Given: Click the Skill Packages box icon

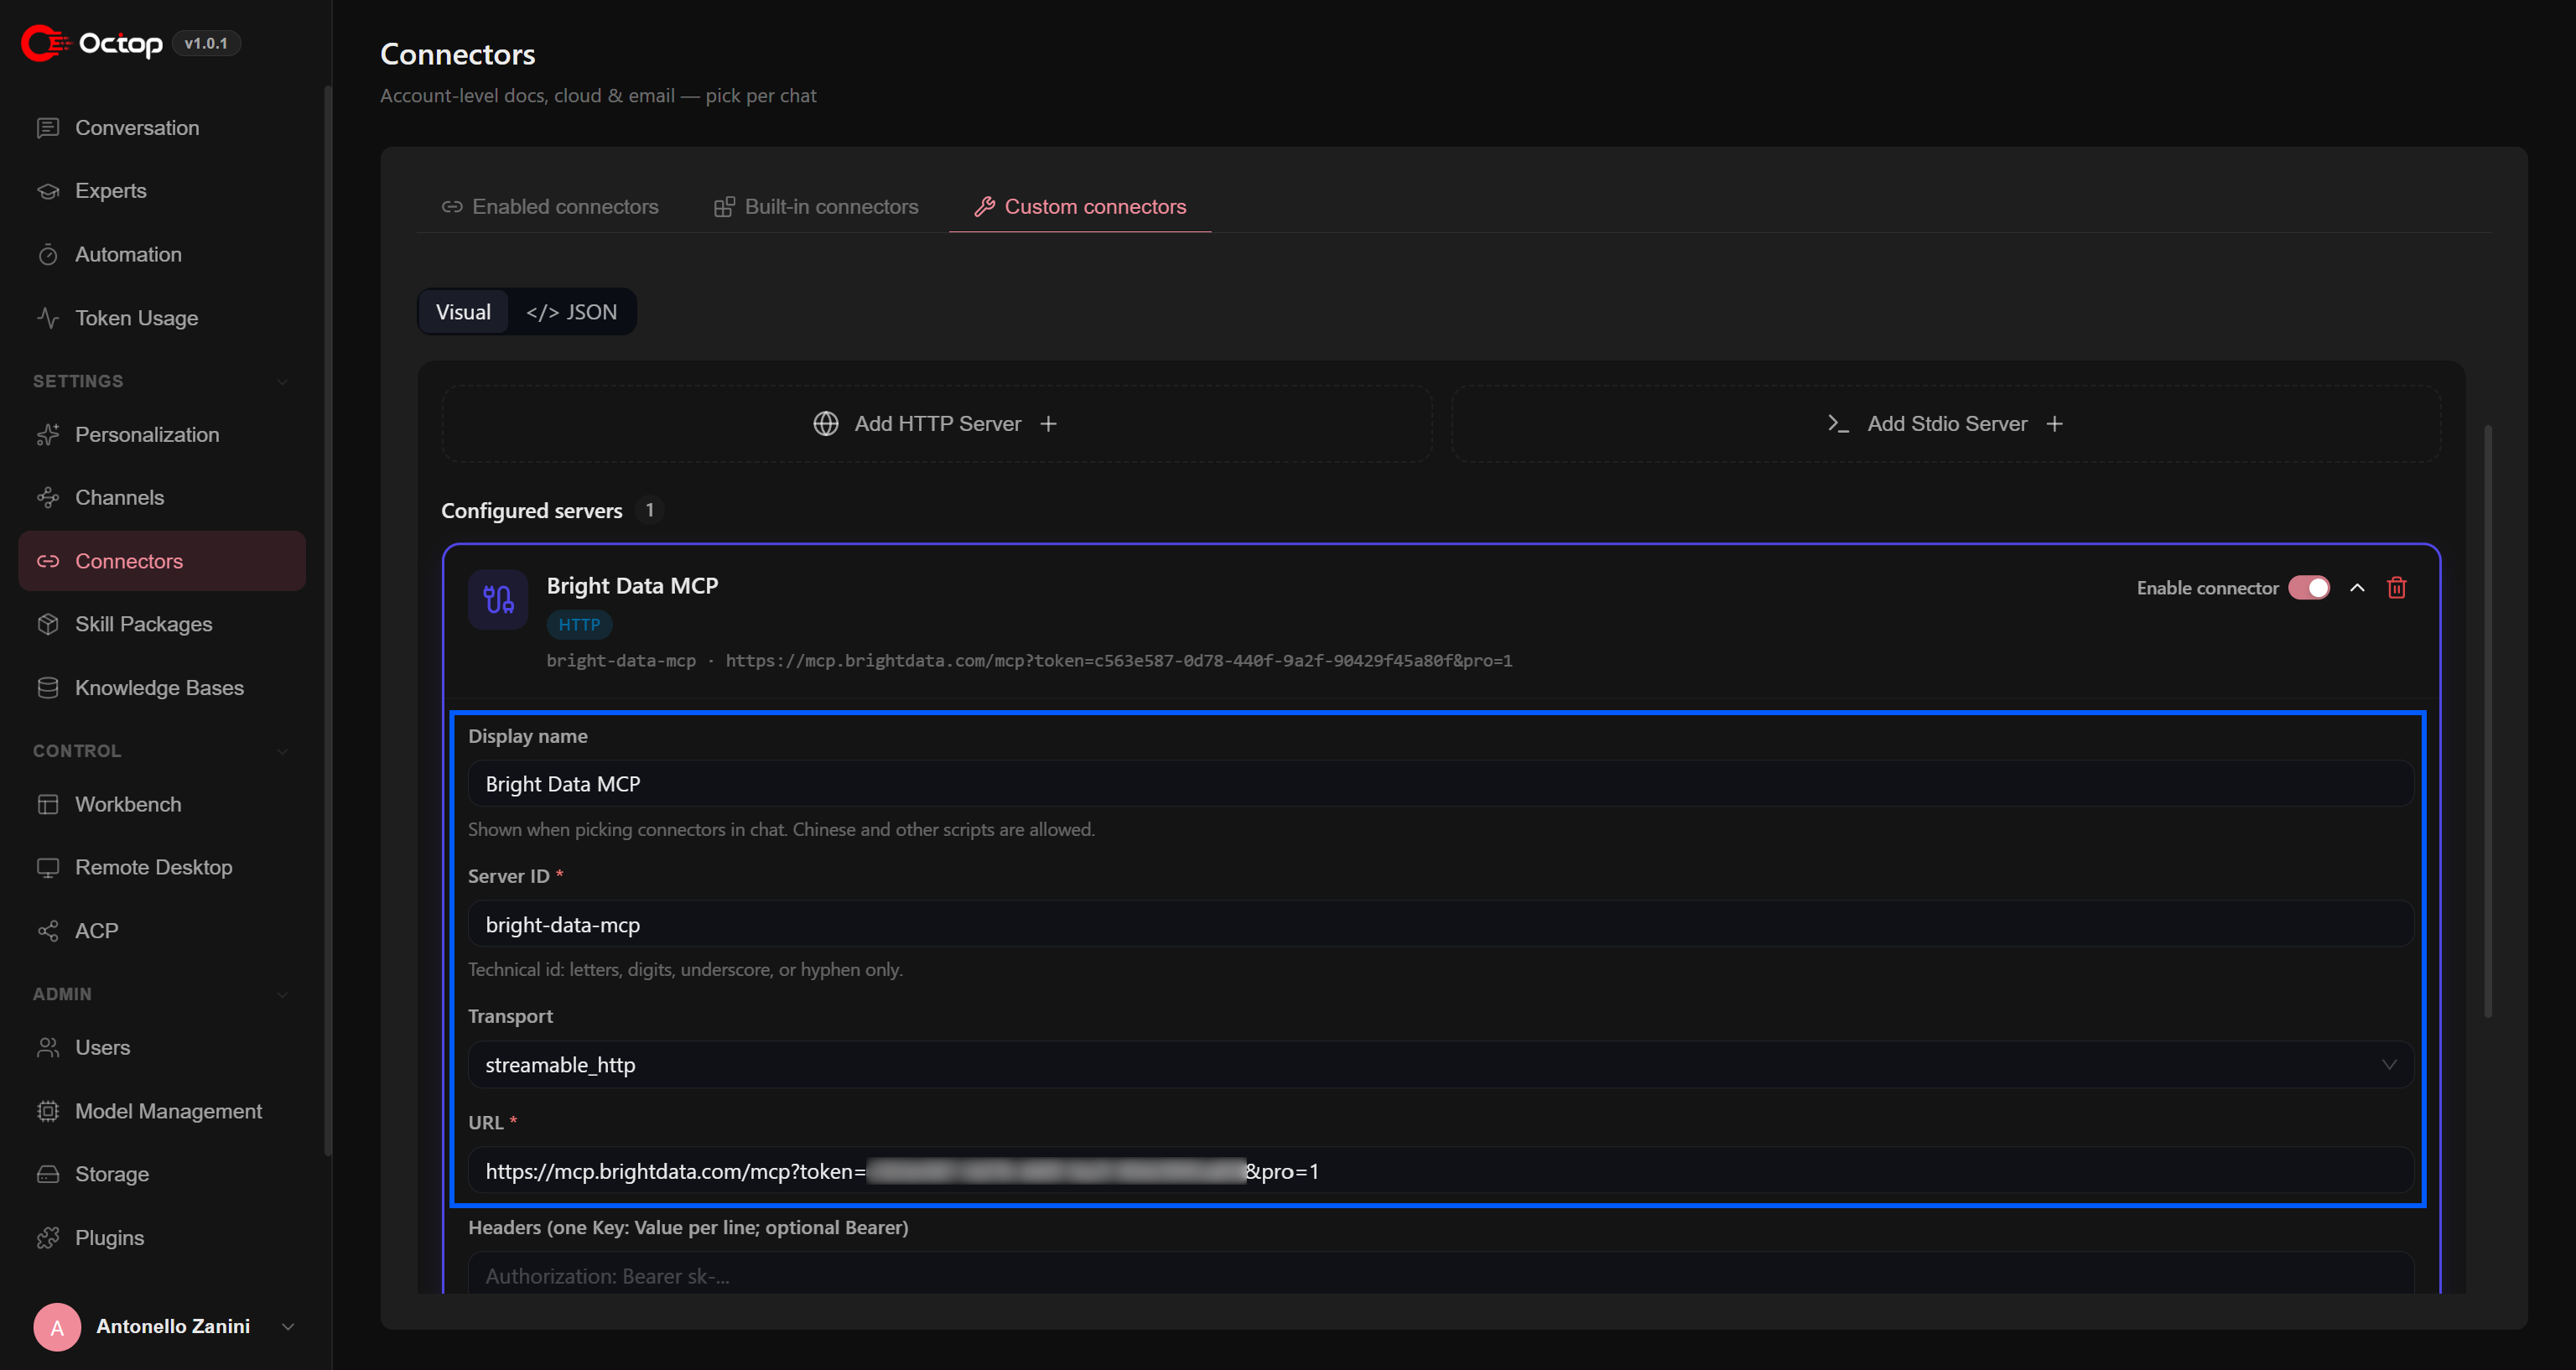Looking at the screenshot, I should pos(48,624).
